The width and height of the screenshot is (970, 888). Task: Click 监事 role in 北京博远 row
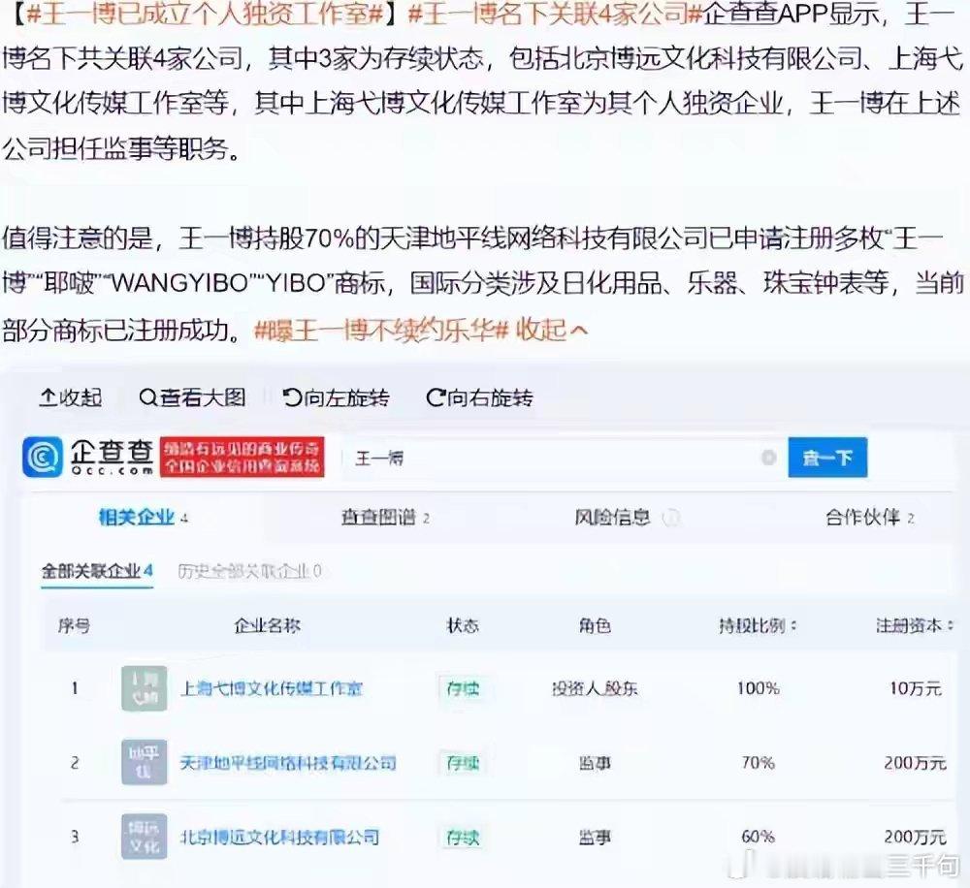pyautogui.click(x=595, y=837)
